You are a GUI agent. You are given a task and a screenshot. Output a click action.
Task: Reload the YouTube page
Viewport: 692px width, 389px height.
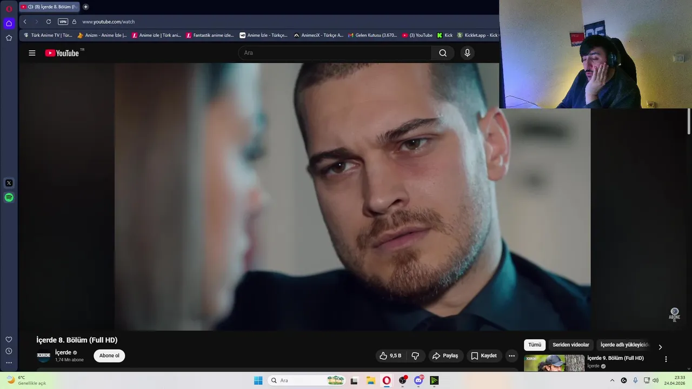coord(49,22)
